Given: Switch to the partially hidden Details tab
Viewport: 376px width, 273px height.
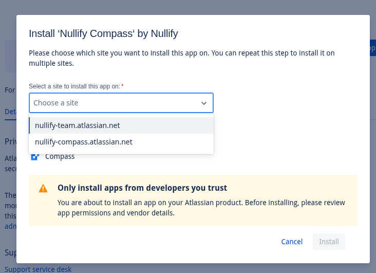Looking at the screenshot, I should point(10,112).
